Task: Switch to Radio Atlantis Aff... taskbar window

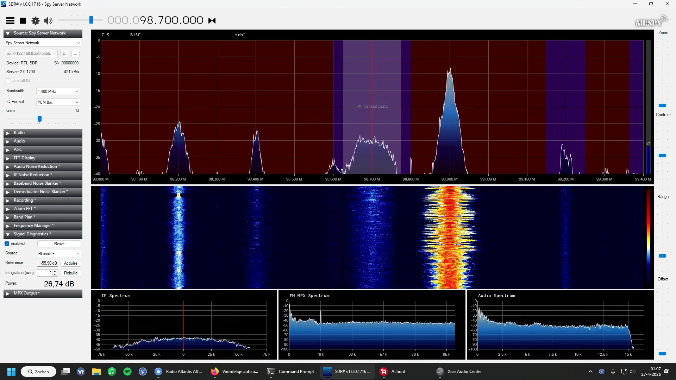Action: coord(179,372)
